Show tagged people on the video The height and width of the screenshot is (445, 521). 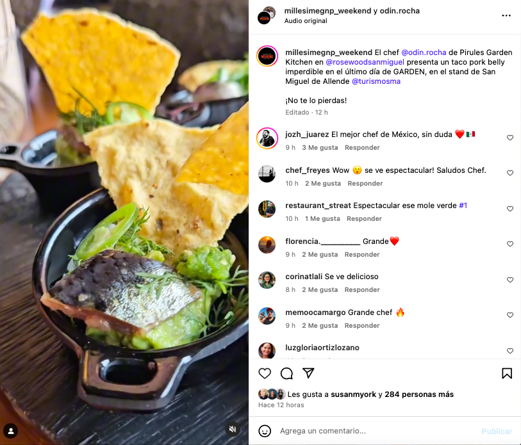[x=11, y=431]
